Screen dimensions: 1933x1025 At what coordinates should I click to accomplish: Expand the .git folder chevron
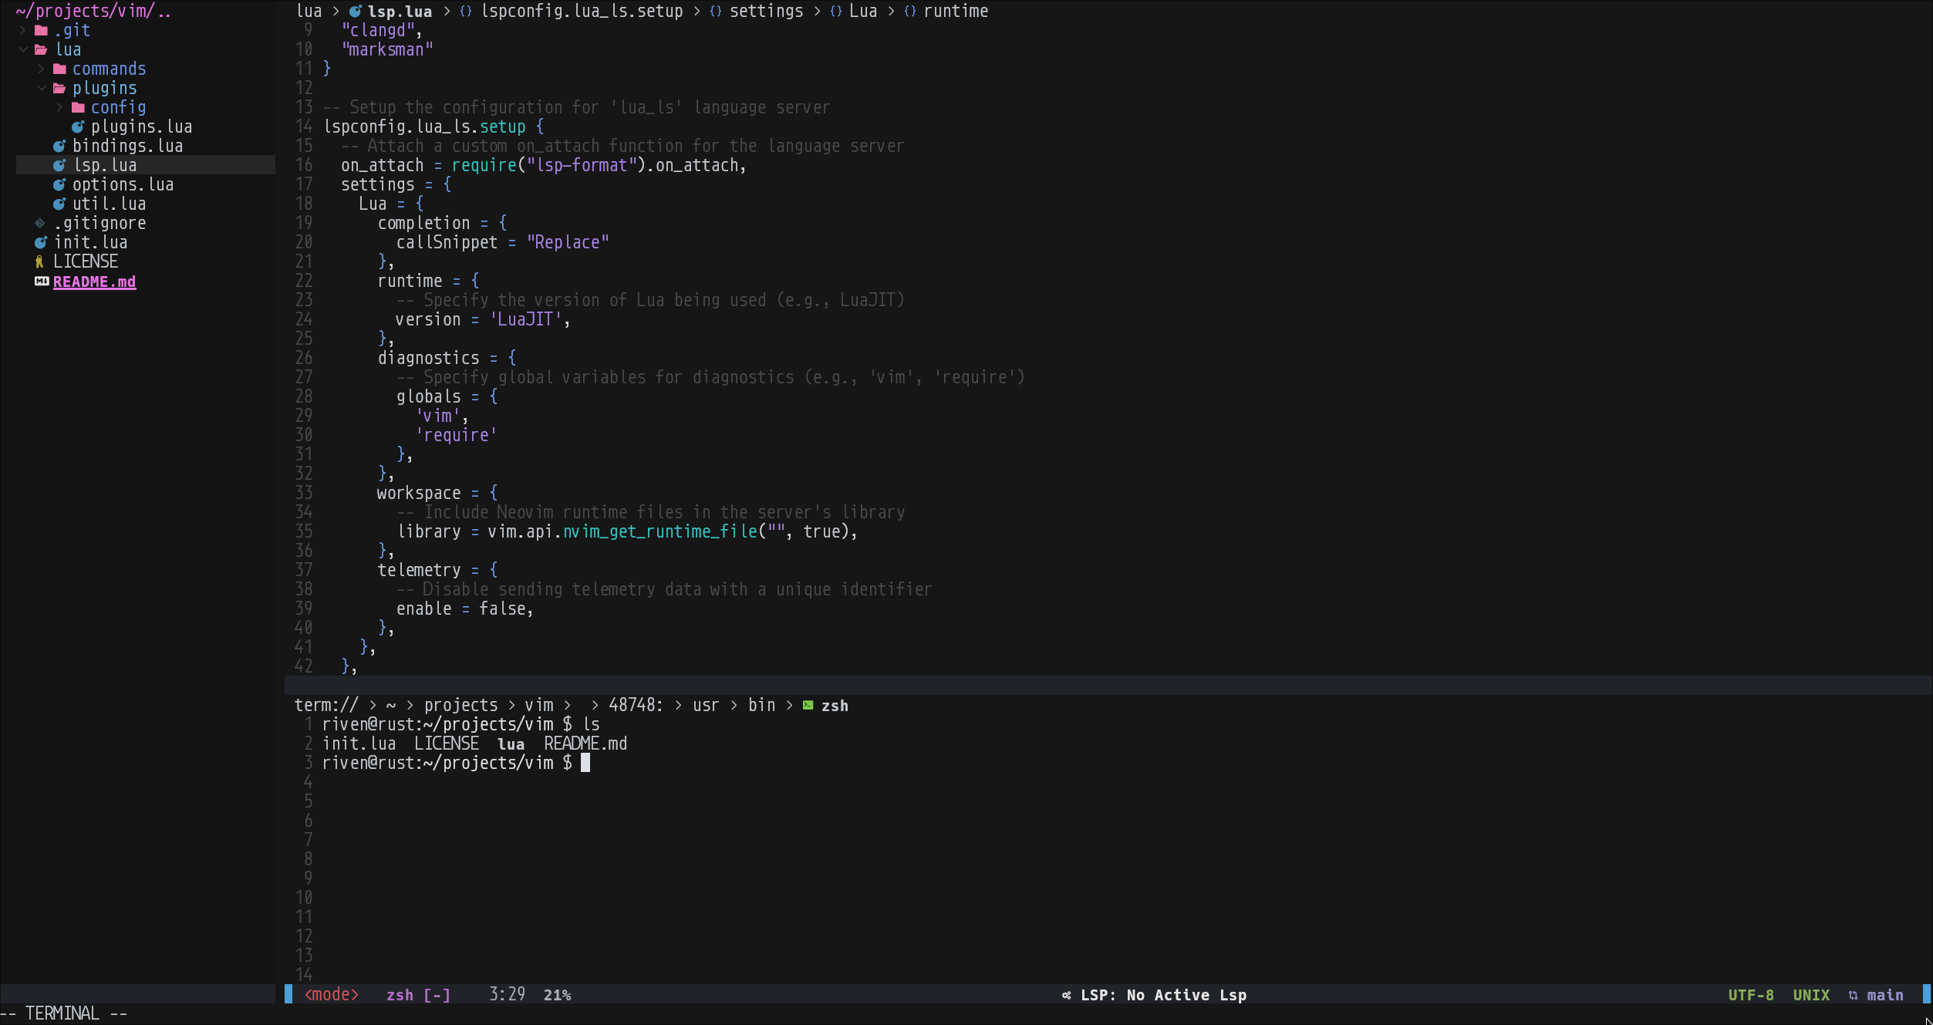22,30
